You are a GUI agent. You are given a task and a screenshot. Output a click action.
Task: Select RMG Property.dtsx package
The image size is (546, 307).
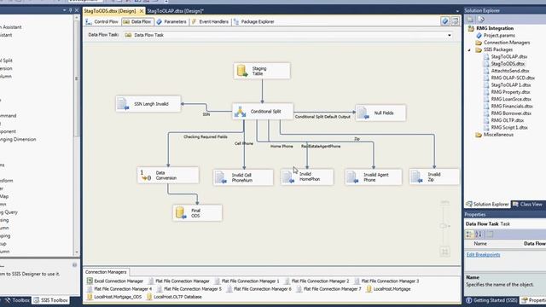(x=510, y=92)
